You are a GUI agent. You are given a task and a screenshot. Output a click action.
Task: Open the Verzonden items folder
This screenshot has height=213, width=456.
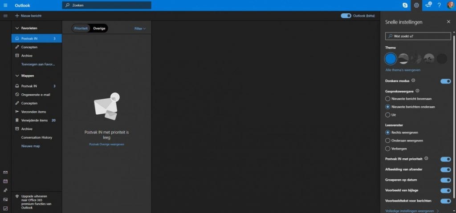37,112
